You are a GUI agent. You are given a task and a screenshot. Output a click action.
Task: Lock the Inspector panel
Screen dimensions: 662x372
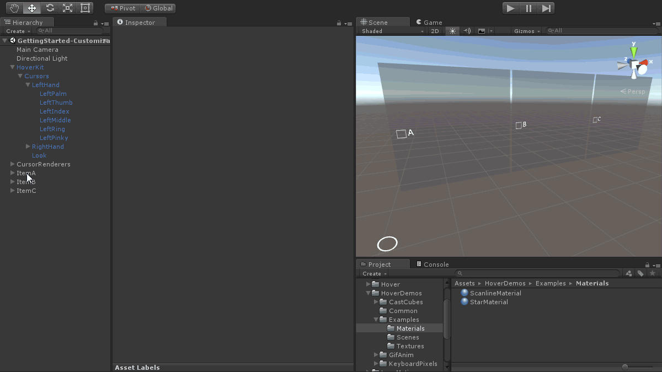pyautogui.click(x=339, y=23)
